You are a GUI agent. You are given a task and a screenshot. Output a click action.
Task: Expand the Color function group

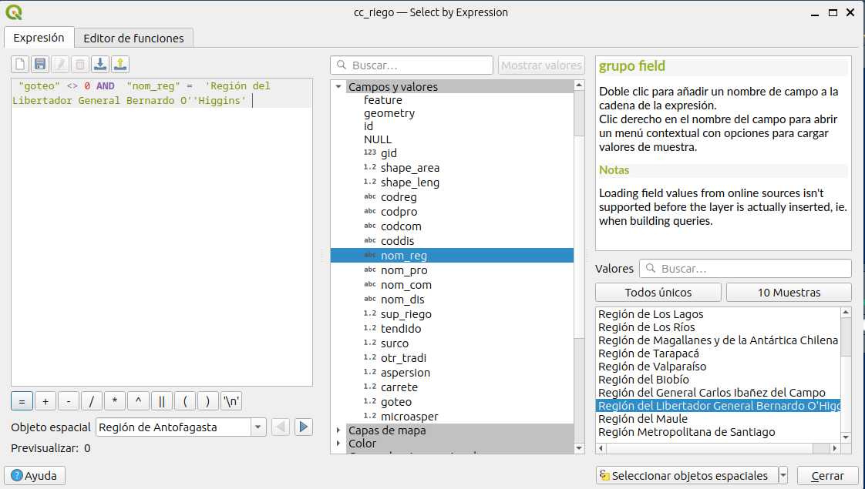338,444
